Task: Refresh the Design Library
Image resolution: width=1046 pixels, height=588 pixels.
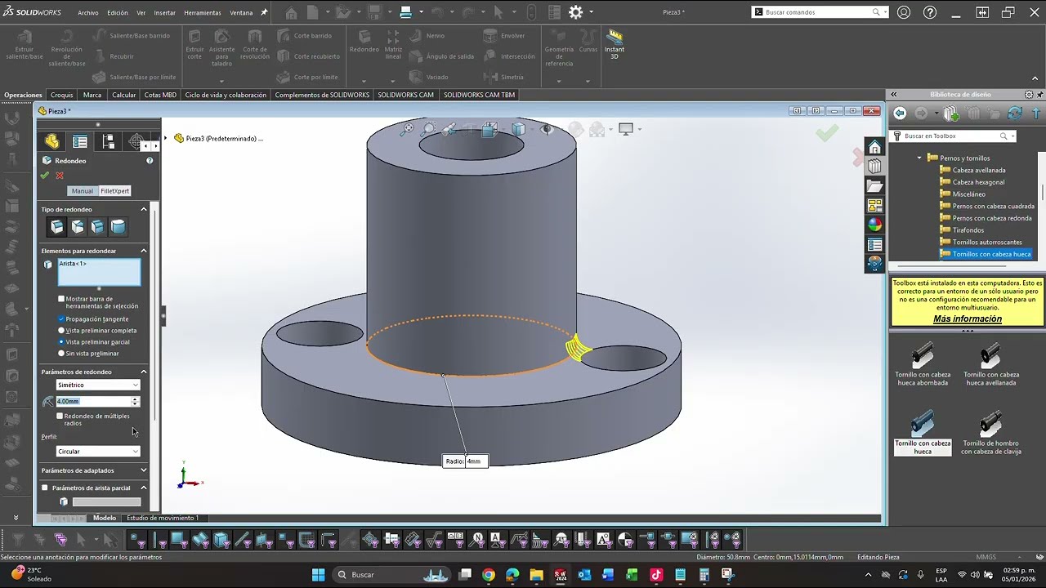Action: (1015, 114)
